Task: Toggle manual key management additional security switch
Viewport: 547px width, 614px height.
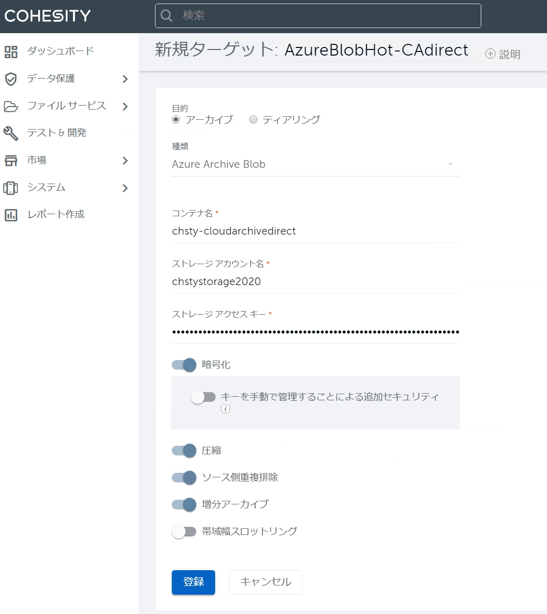Action: [x=203, y=397]
